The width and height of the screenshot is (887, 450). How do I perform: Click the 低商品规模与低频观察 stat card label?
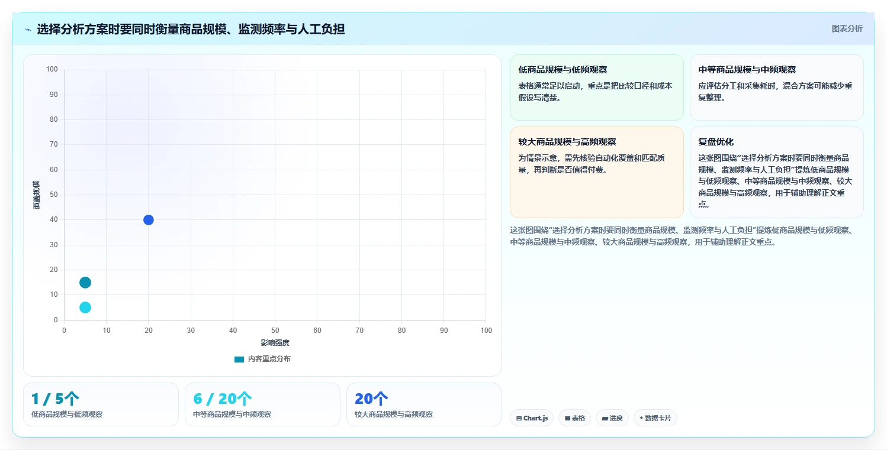click(x=67, y=415)
